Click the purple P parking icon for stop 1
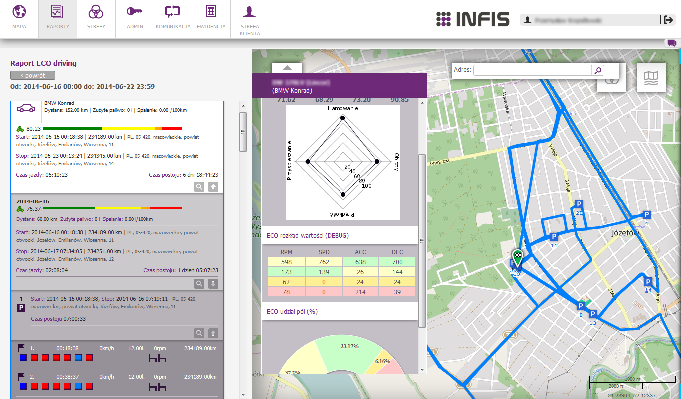The width and height of the screenshot is (681, 399). (21, 308)
